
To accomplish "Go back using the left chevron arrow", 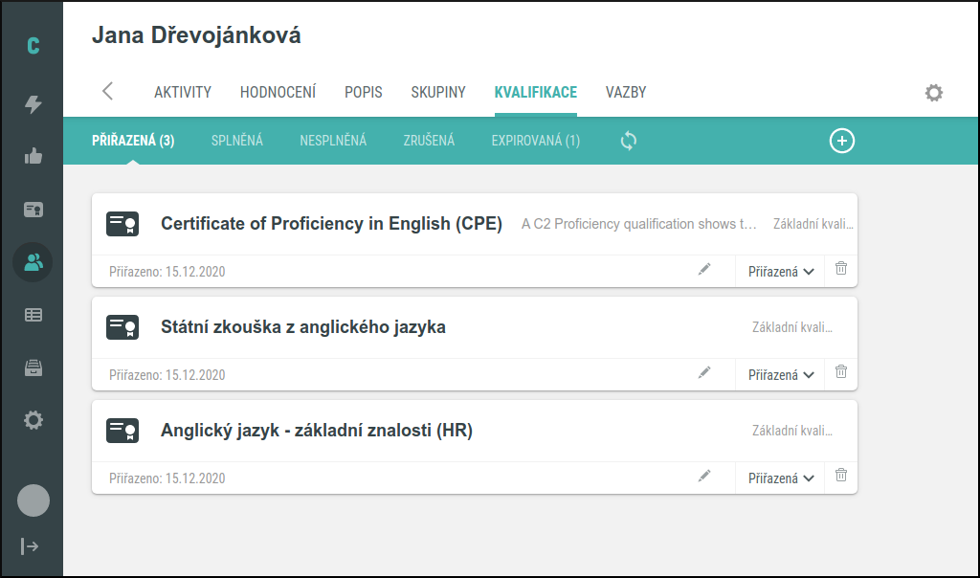I will 107,92.
